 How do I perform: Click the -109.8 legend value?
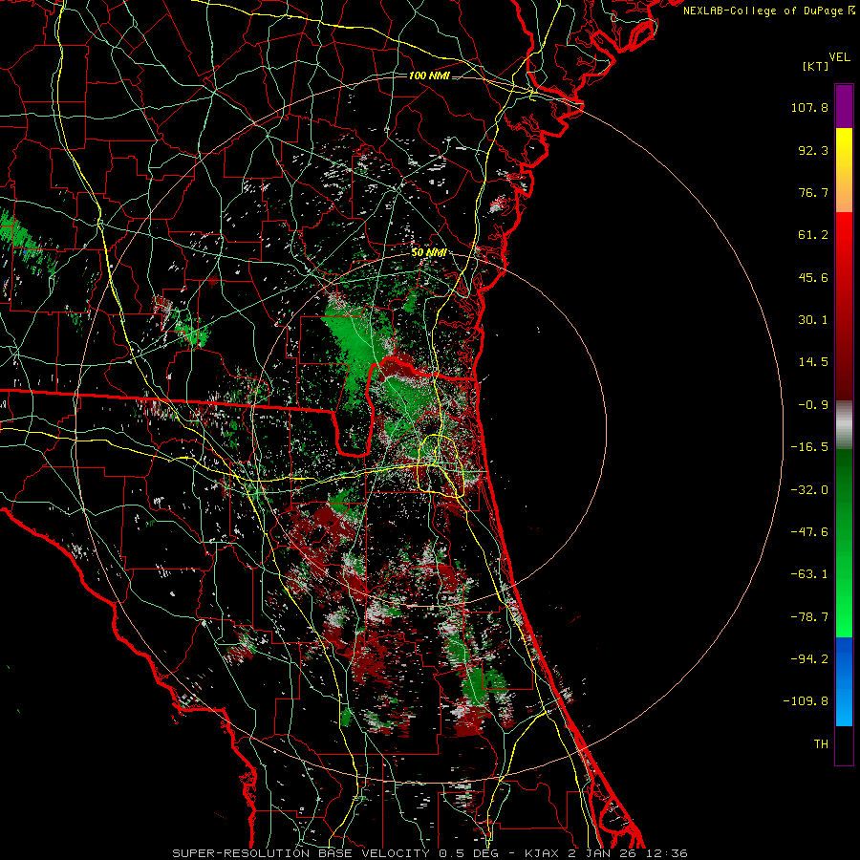pyautogui.click(x=806, y=701)
